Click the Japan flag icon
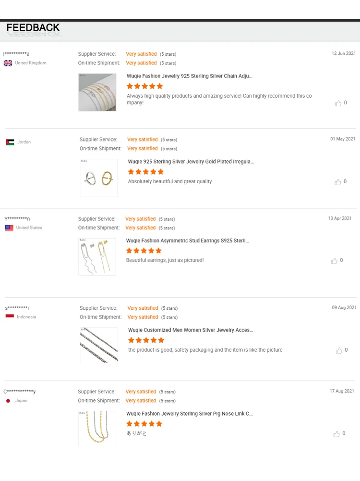Image resolution: width=360 pixels, height=481 pixels. point(8,401)
